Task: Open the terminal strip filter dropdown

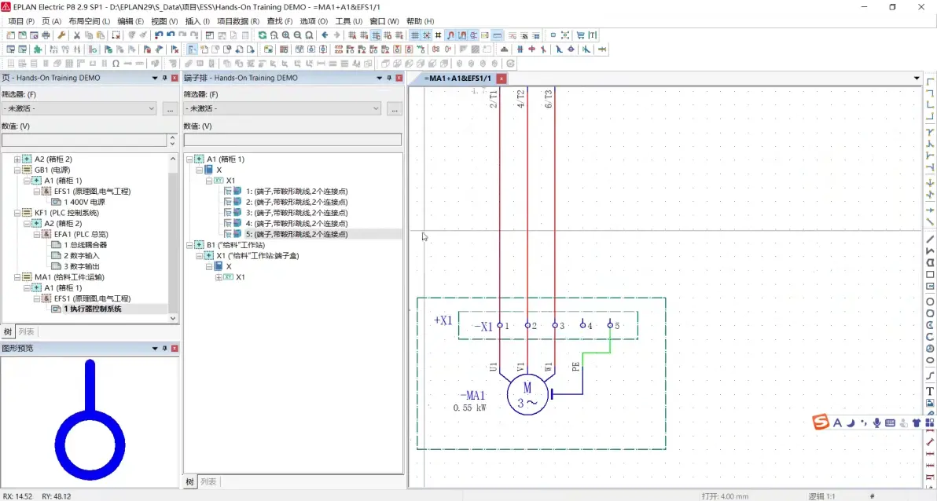Action: point(376,108)
